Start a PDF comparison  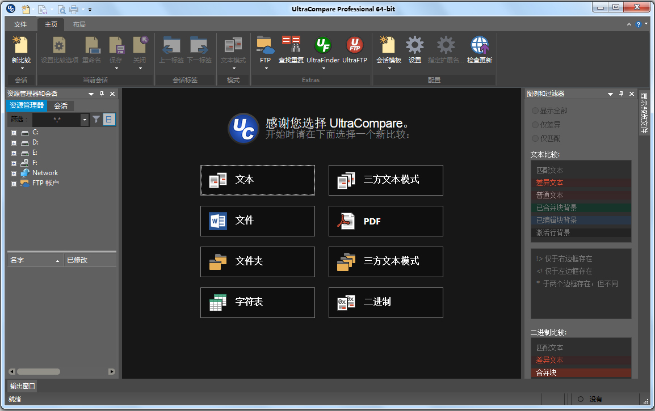coord(385,221)
